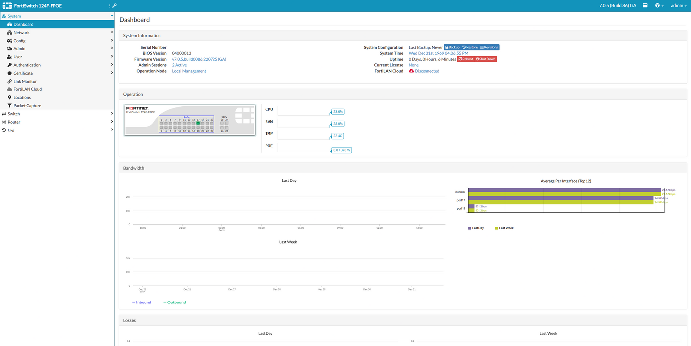
Task: Select SFP port 28 on the faceplate
Action: pos(227,128)
